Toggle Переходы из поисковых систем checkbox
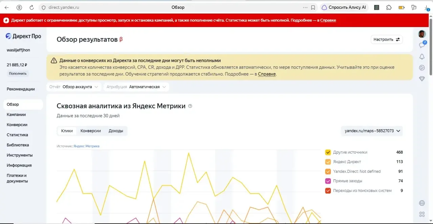The width and height of the screenshot is (433, 224). (328, 191)
